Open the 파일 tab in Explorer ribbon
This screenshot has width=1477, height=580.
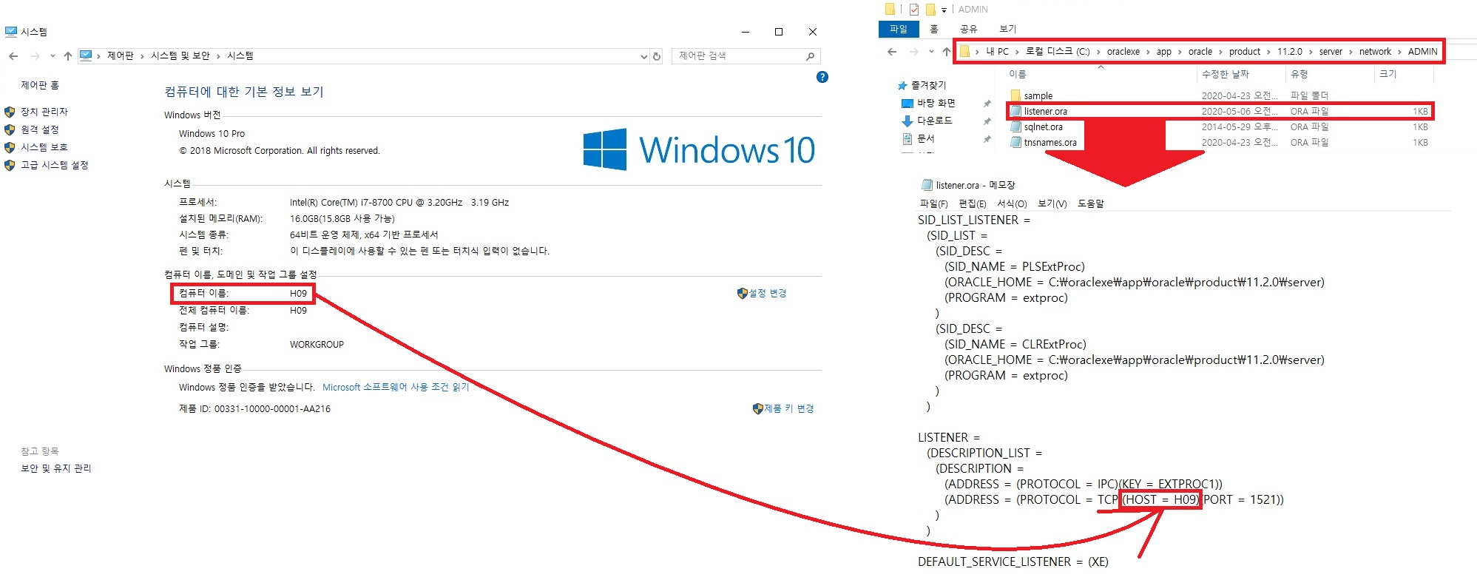[x=899, y=29]
